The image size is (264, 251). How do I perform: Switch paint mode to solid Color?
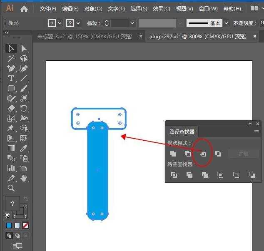(x=9, y=225)
